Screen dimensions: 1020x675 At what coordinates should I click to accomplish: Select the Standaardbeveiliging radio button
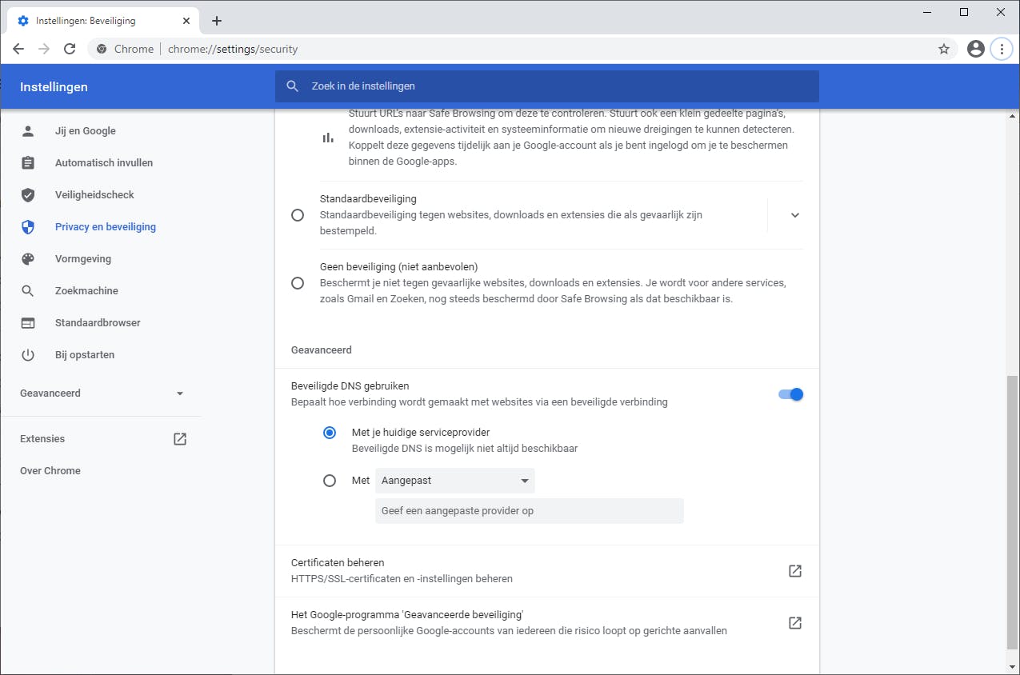coord(298,215)
